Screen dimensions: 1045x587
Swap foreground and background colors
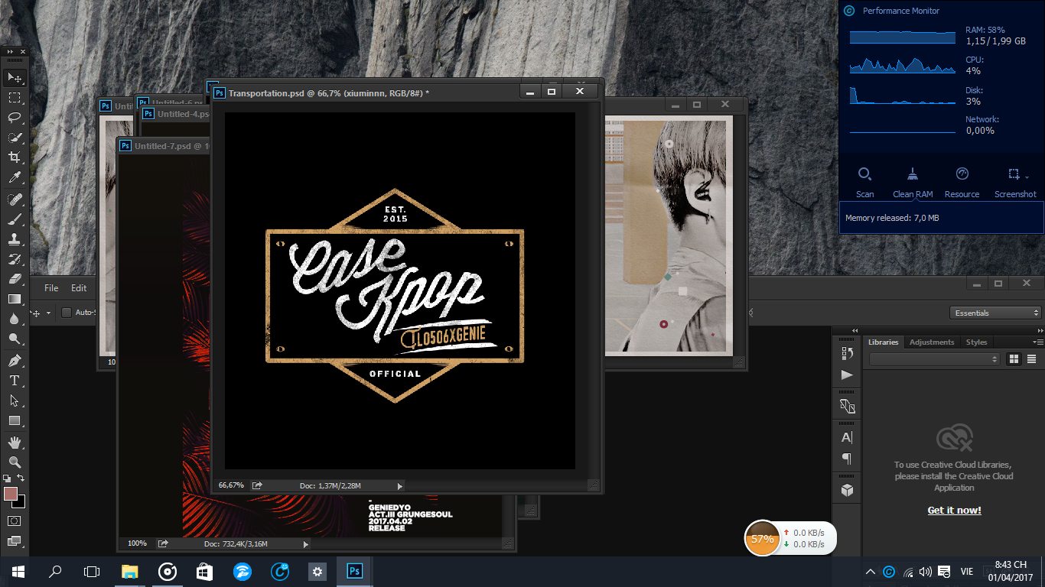[21, 478]
